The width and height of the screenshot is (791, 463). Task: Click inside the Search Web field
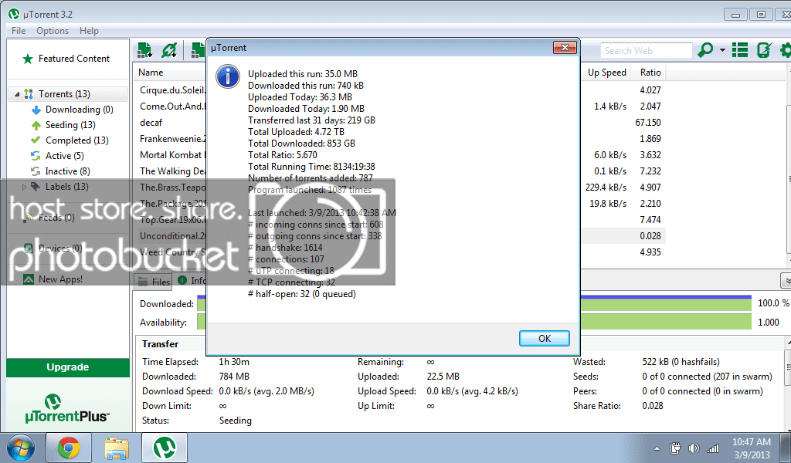click(x=646, y=50)
